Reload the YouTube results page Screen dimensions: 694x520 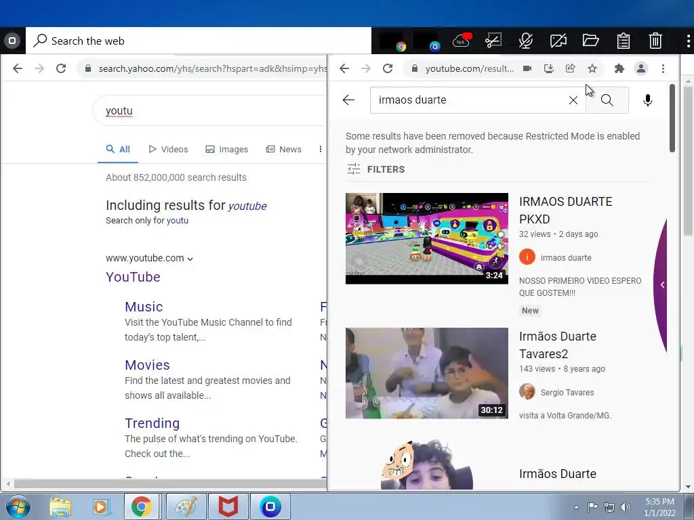(x=388, y=68)
